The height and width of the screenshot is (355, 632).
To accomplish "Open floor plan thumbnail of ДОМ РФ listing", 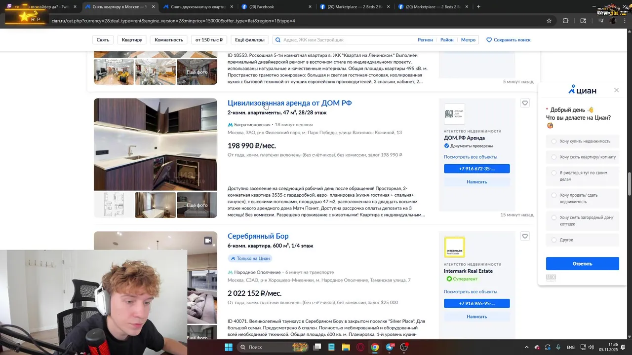I will pyautogui.click(x=114, y=205).
